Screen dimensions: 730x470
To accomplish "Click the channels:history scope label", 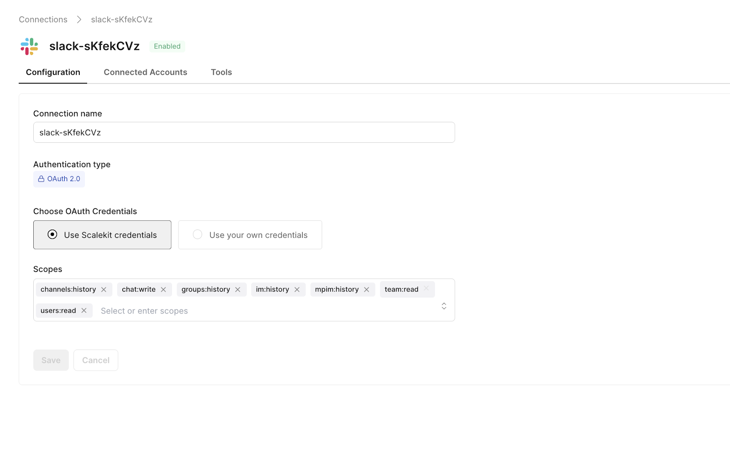I will click(68, 289).
